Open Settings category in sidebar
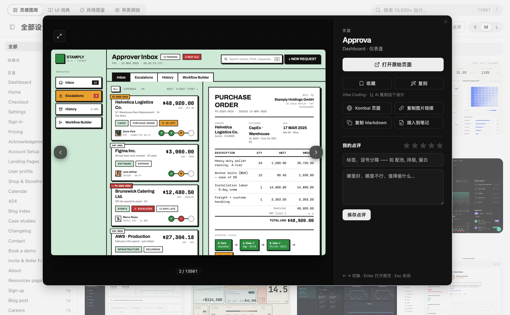The height and width of the screenshot is (315, 510). [x=17, y=112]
